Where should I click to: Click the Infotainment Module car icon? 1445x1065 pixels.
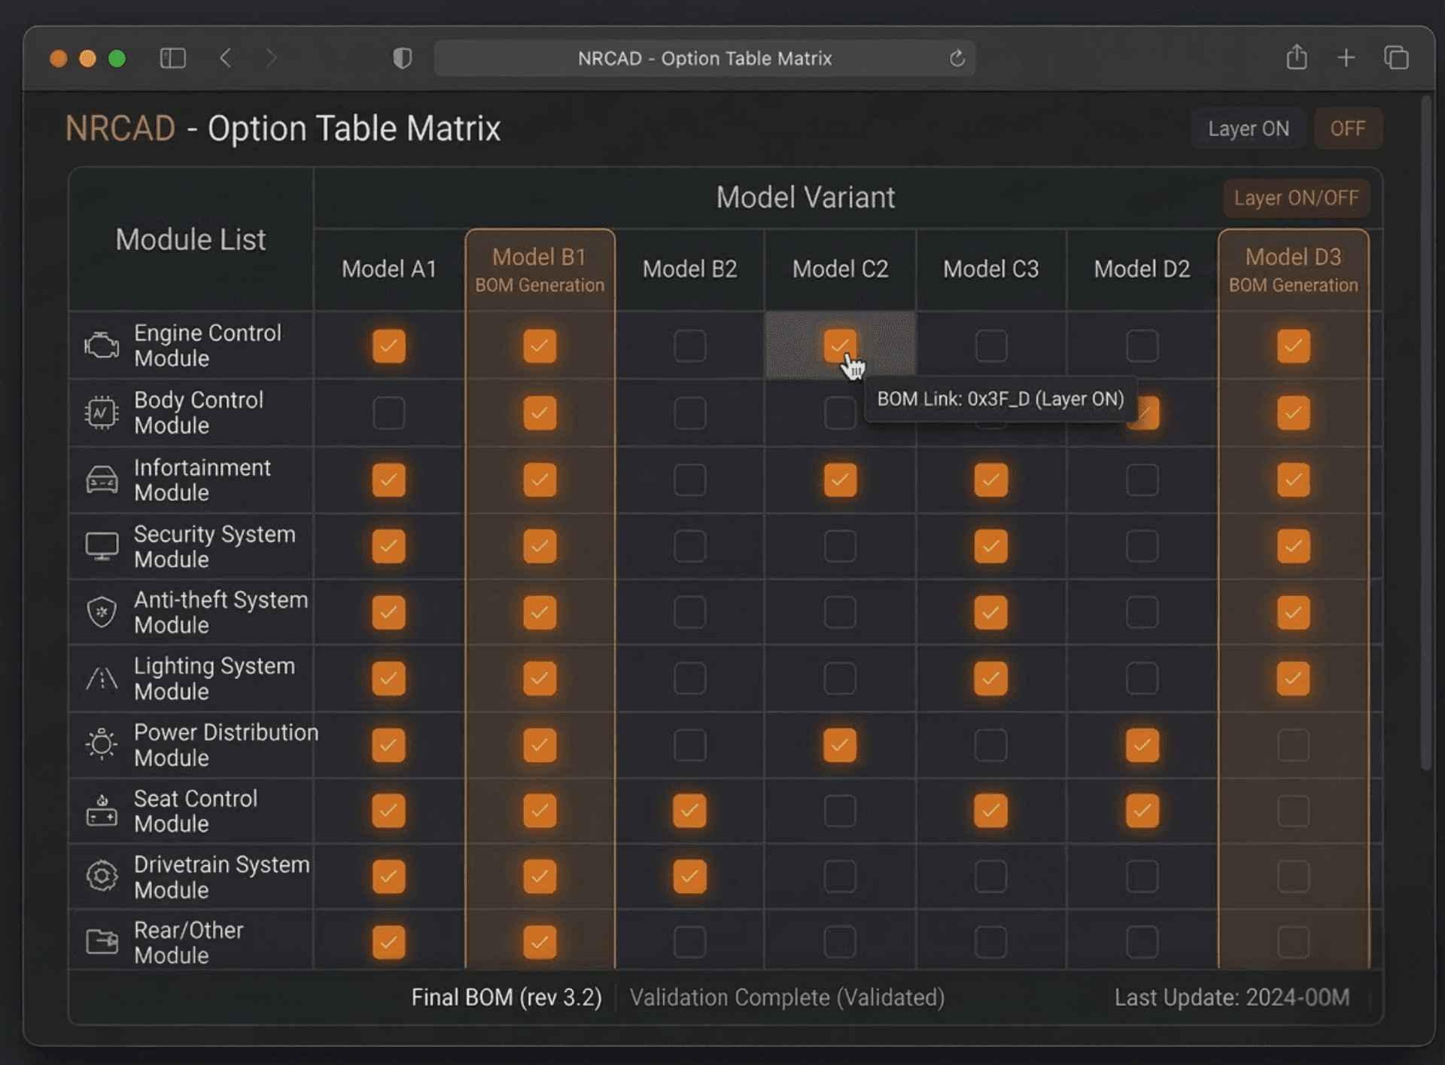102,479
